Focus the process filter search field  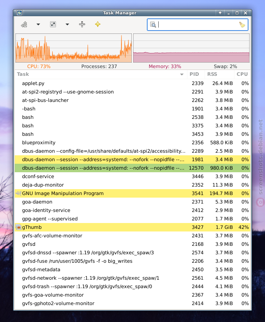[x=198, y=25]
